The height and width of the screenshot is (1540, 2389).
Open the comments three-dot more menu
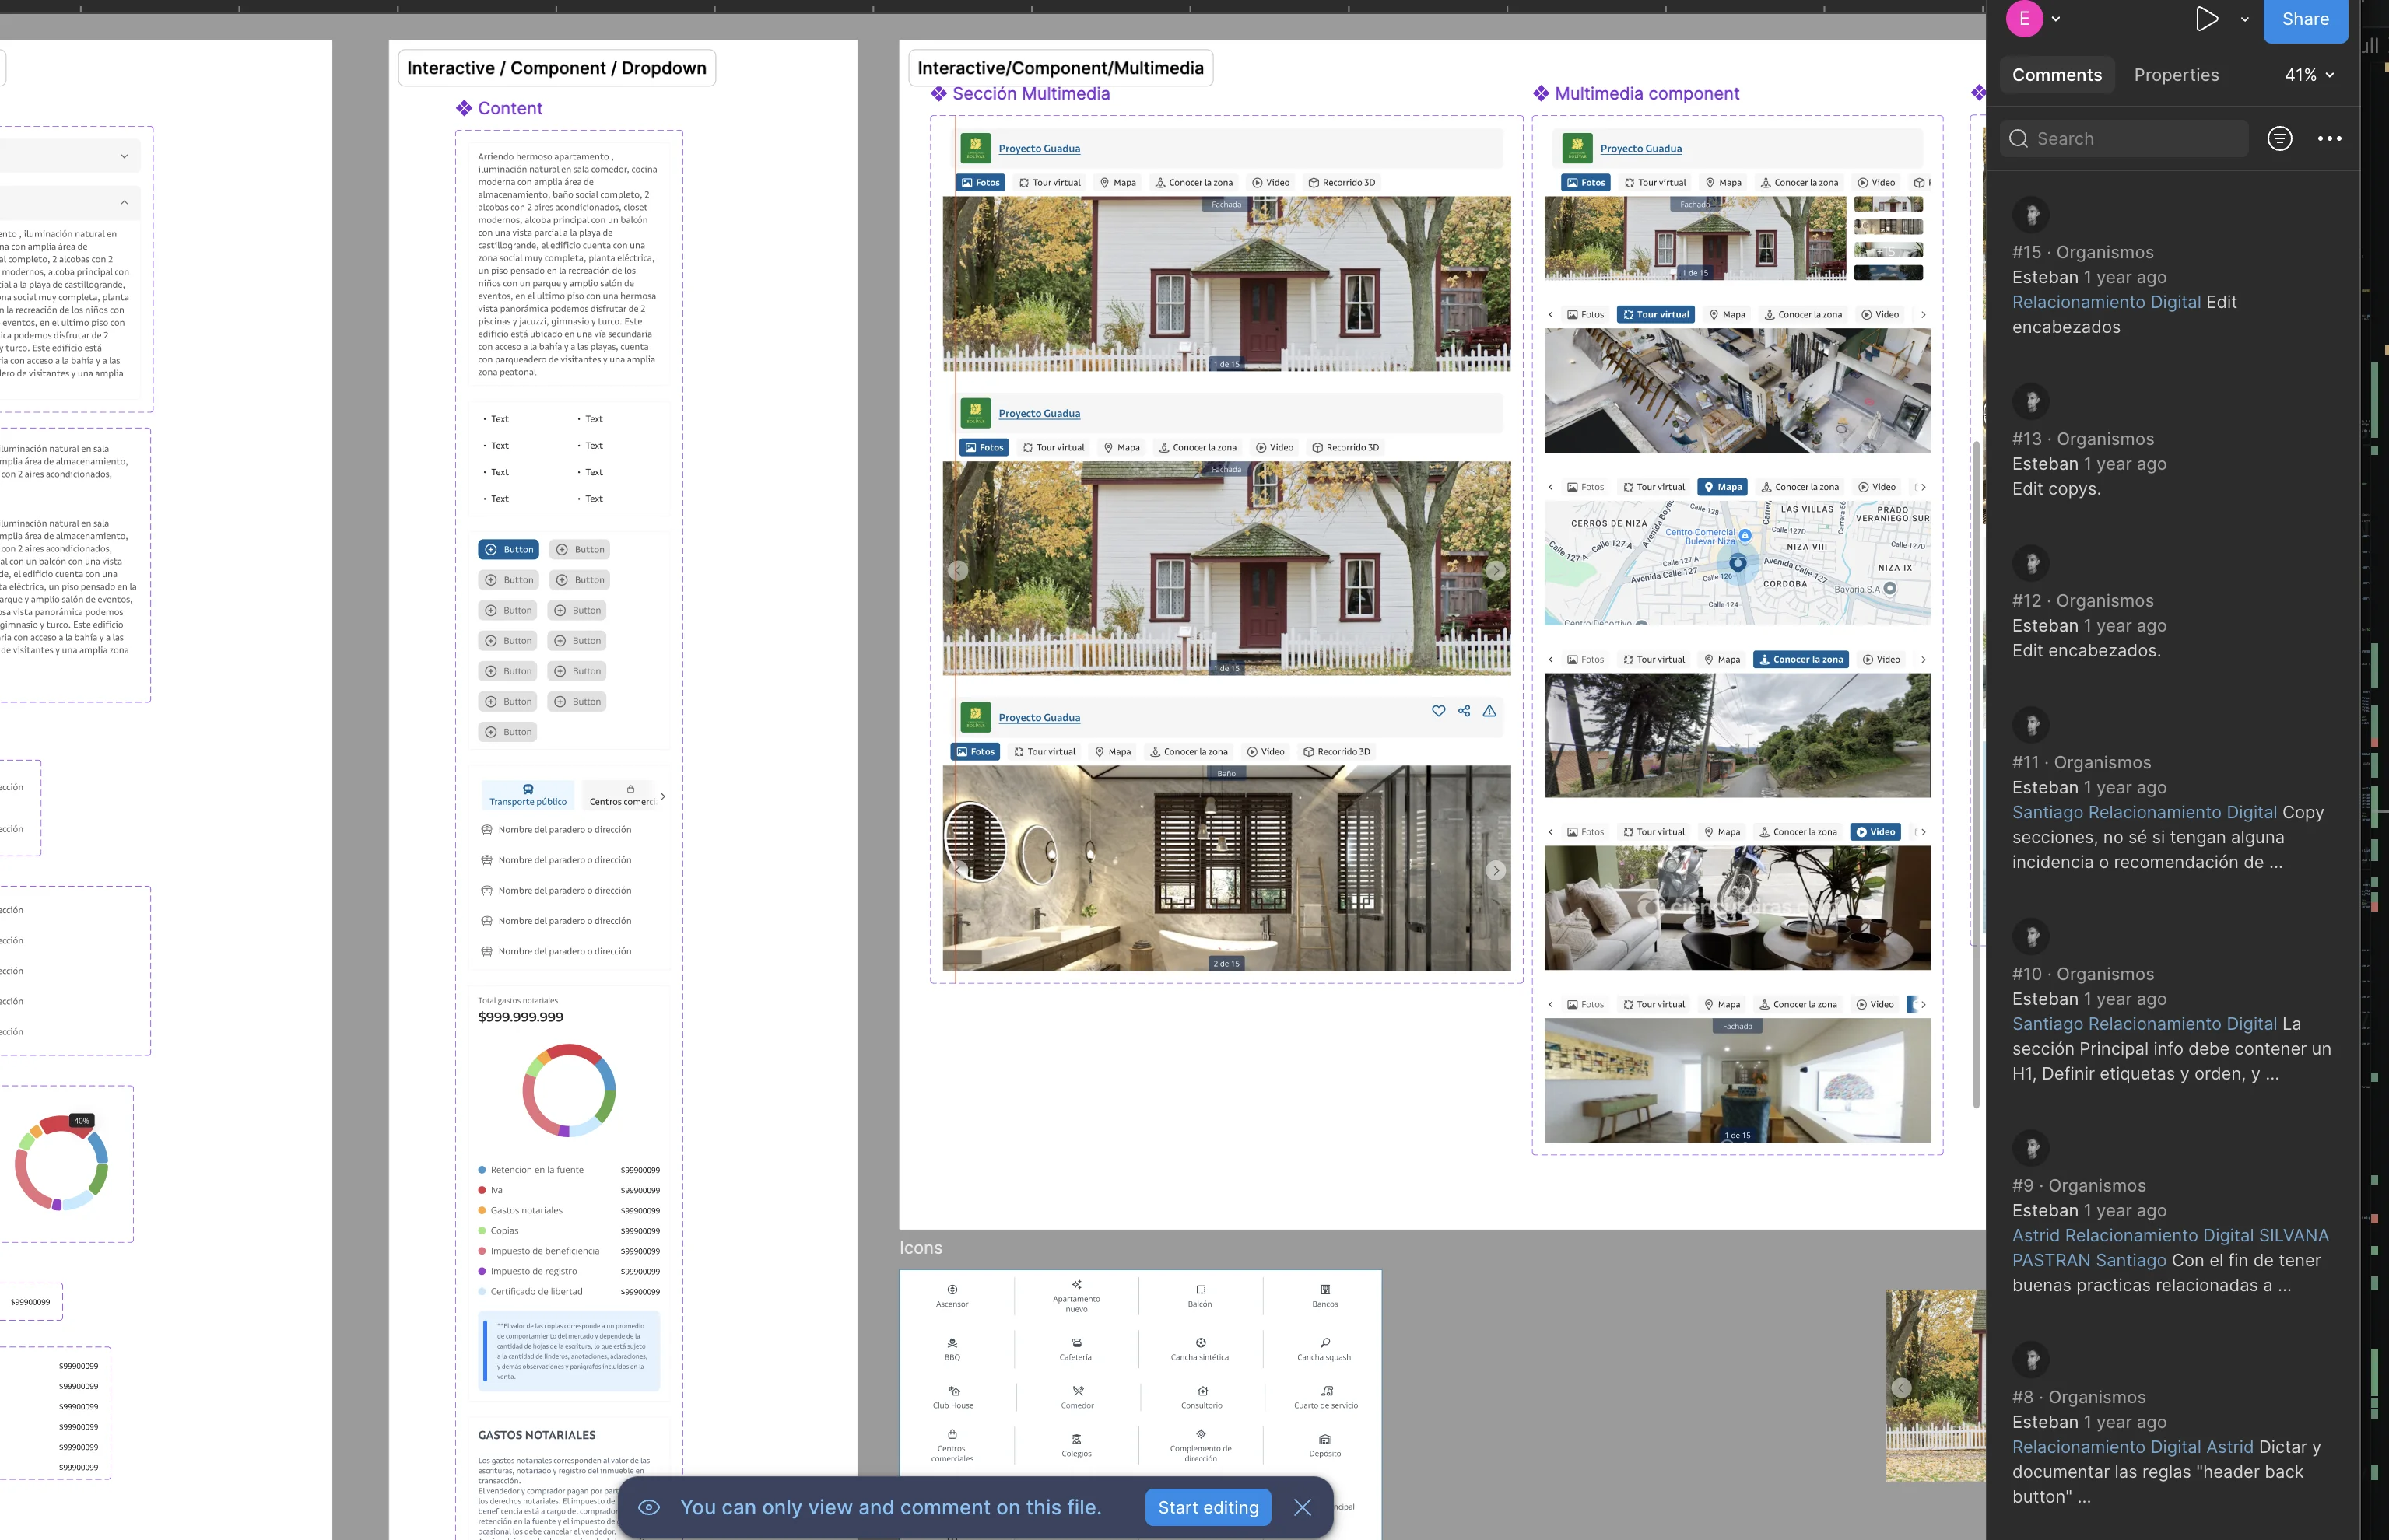tap(2329, 139)
